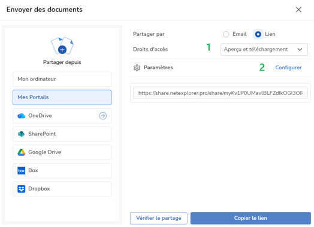The width and height of the screenshot is (314, 227).
Task: Click the Partager par label
Action: (149, 34)
